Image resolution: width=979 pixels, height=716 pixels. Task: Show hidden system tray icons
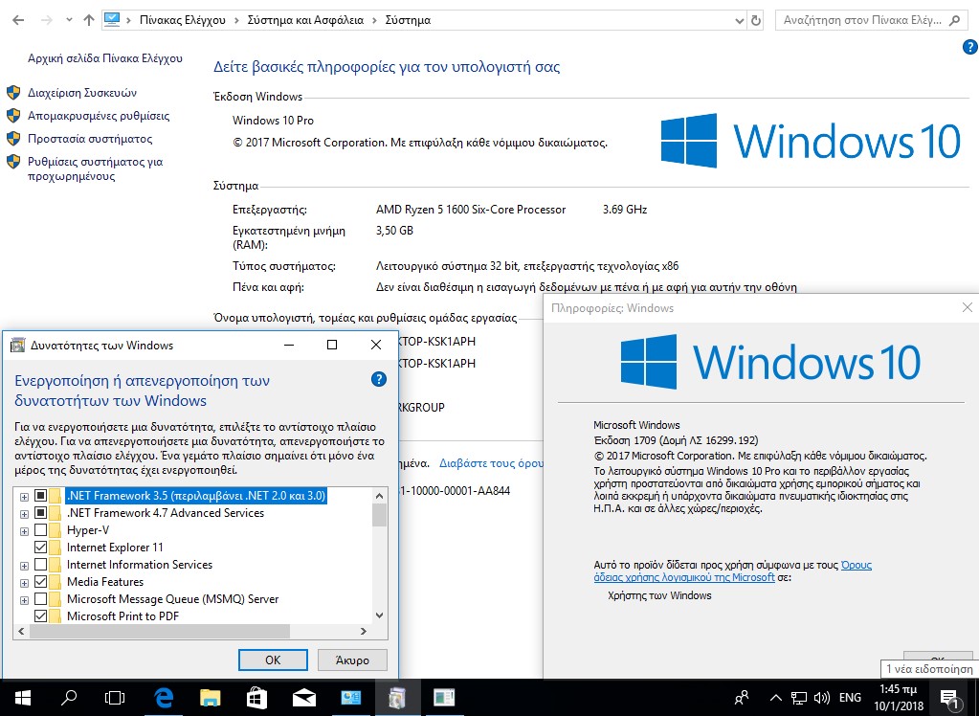pyautogui.click(x=775, y=697)
